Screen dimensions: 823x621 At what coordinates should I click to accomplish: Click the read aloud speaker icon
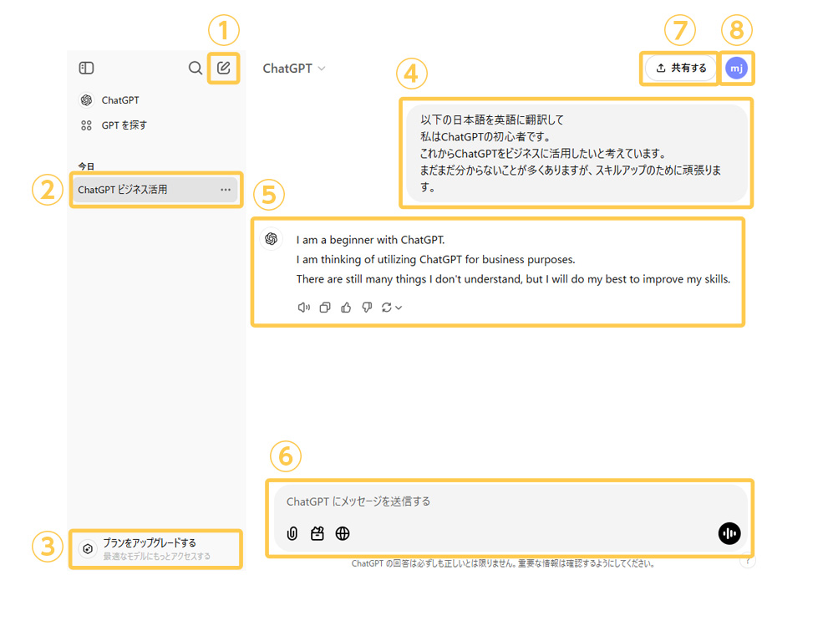pos(304,308)
